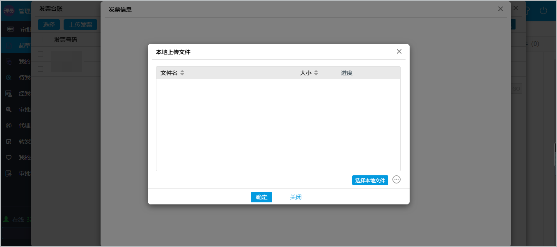The width and height of the screenshot is (557, 247).
Task: Confirm upload with the 确定 button
Action: tap(261, 197)
